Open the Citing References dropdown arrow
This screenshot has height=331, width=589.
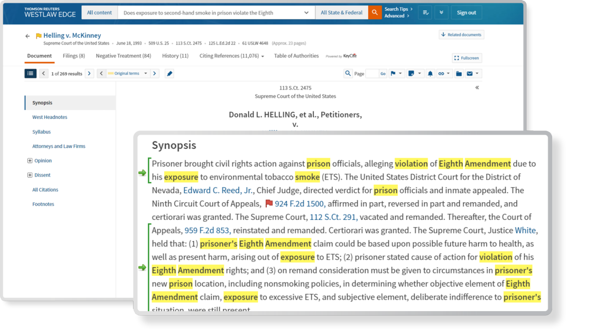coord(263,56)
